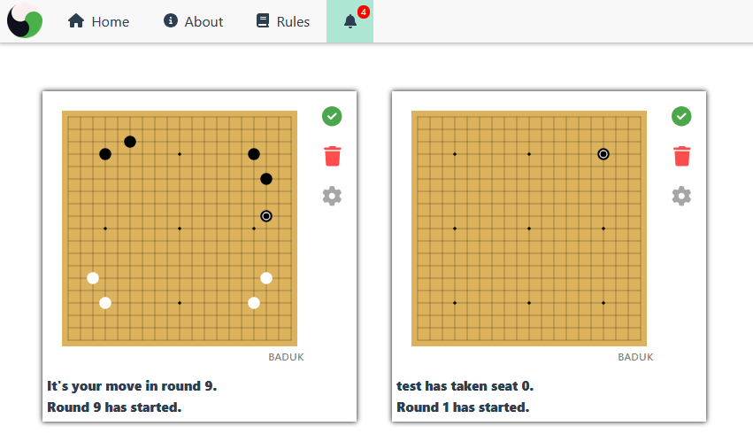Click green checkmark on the round 9 game

coord(332,116)
